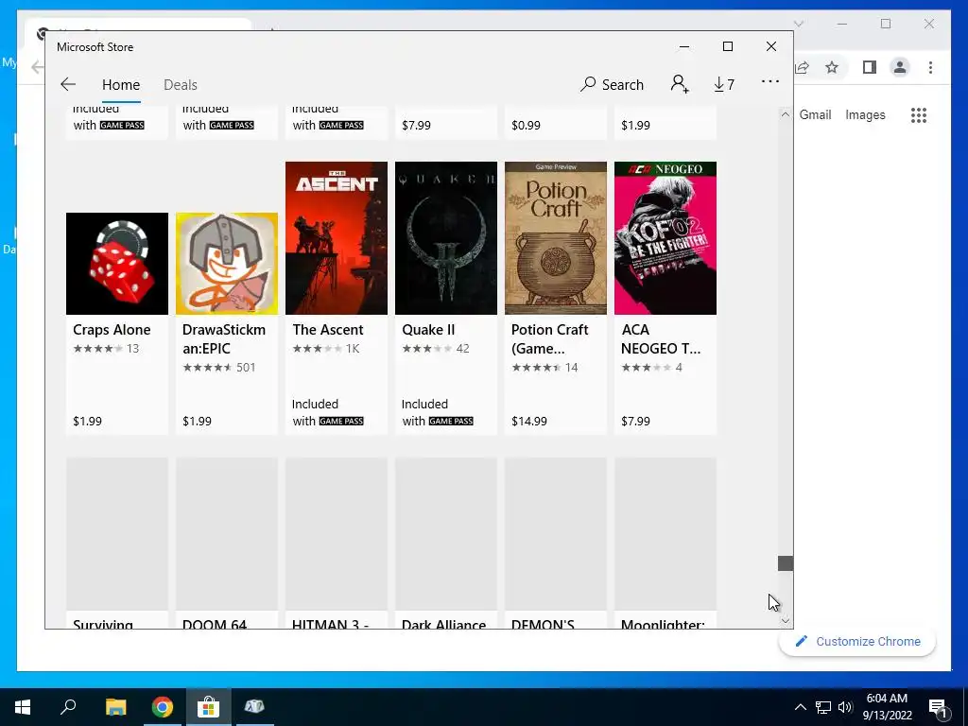Click the Potion Craft (Game... title

(549, 339)
